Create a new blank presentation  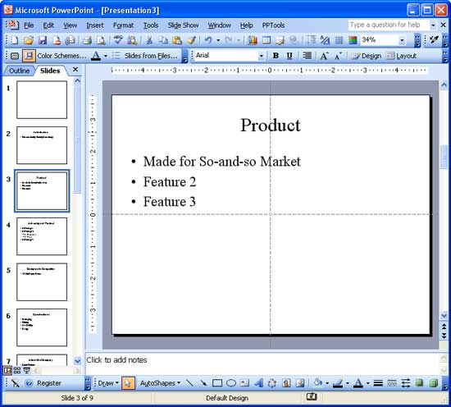[15, 40]
